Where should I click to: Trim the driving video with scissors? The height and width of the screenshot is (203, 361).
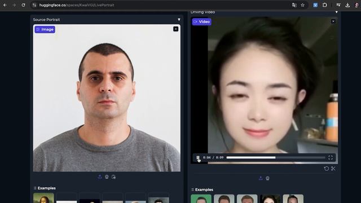click(x=333, y=169)
